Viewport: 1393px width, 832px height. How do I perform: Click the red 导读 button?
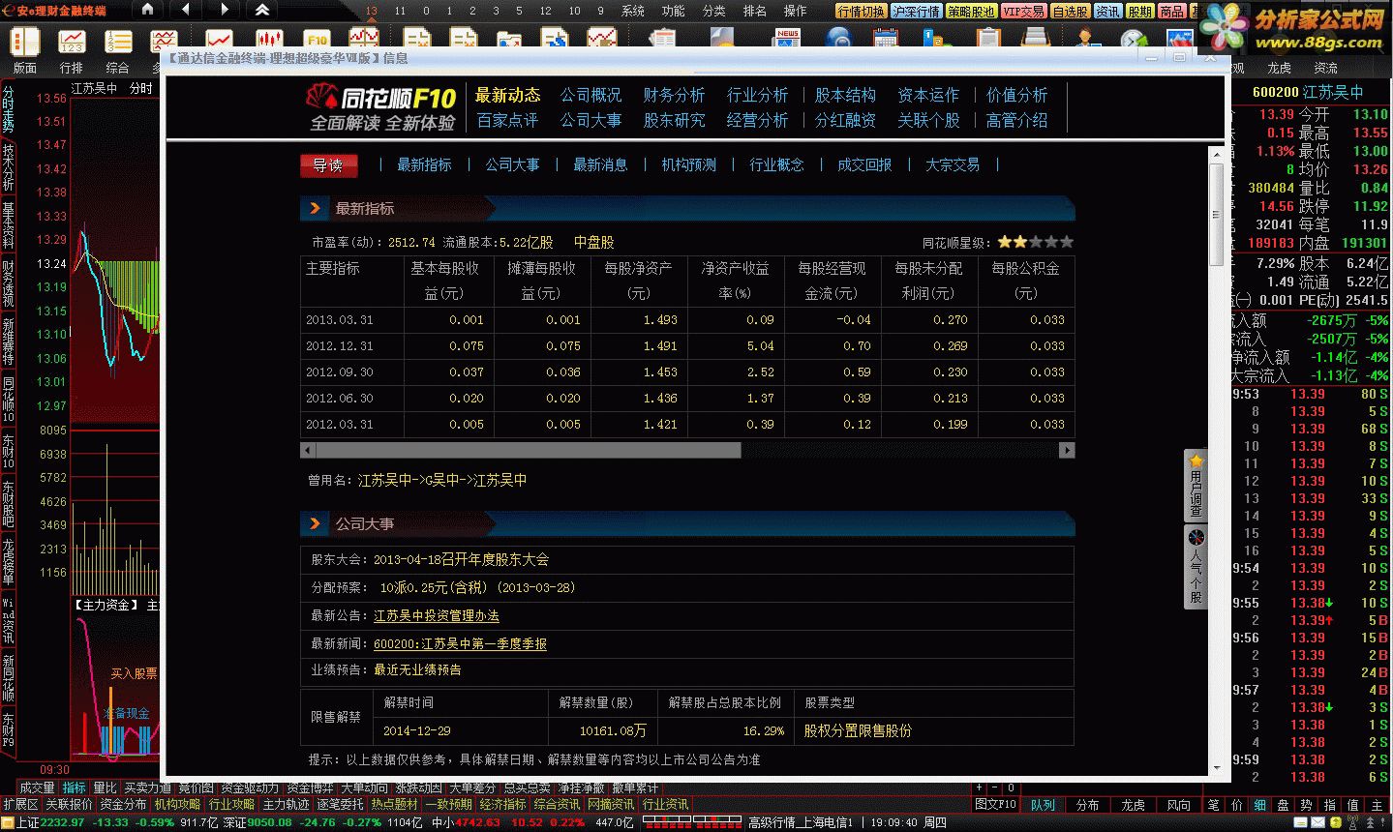click(328, 165)
